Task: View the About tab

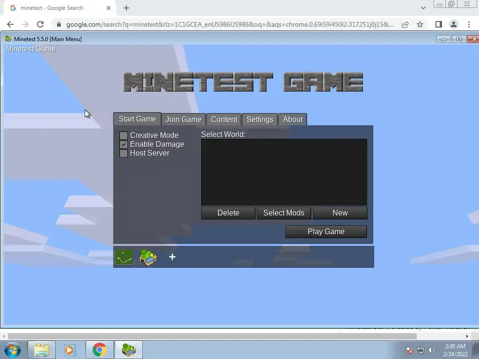Action: coord(293,119)
